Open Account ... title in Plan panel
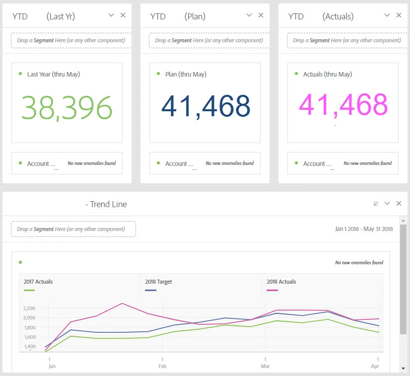The width and height of the screenshot is (410, 376). (x=179, y=164)
